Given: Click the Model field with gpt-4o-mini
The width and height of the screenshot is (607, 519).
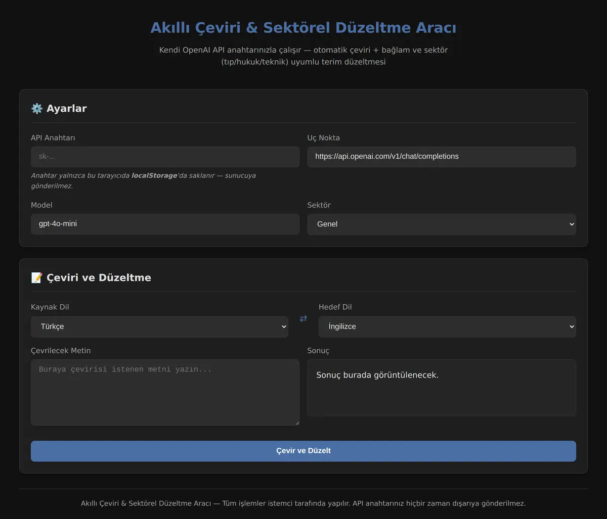Looking at the screenshot, I should [165, 224].
